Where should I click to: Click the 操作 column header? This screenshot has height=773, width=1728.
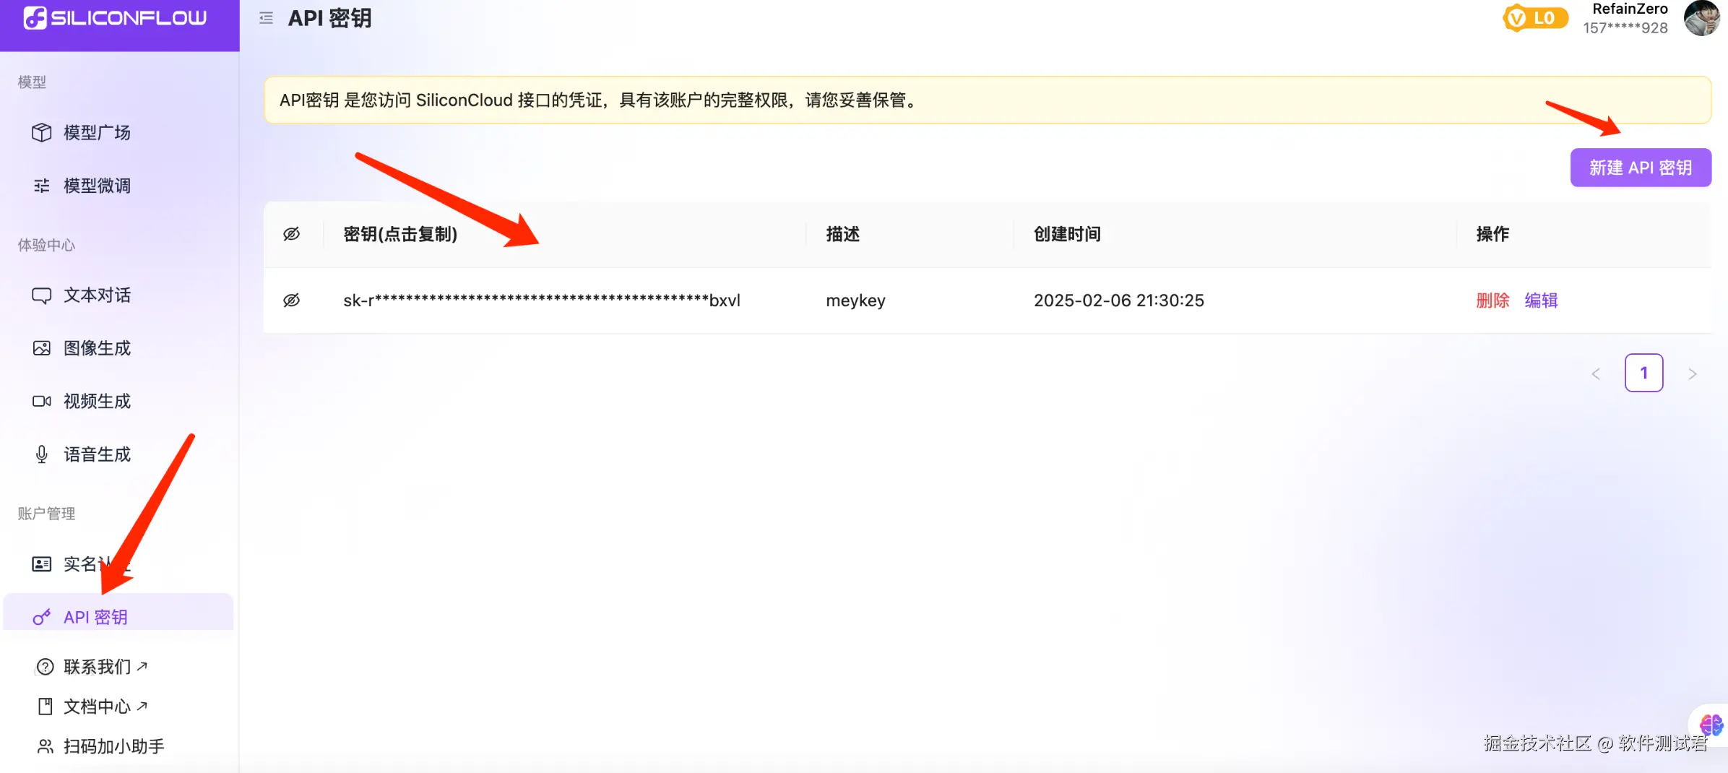click(x=1492, y=234)
